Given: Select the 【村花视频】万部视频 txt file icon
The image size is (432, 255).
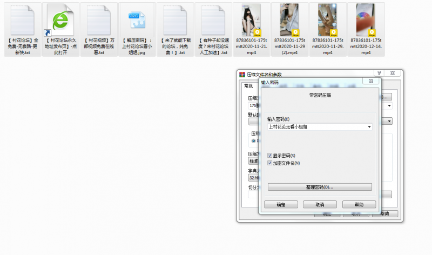Looking at the screenshot, I should tap(99, 20).
